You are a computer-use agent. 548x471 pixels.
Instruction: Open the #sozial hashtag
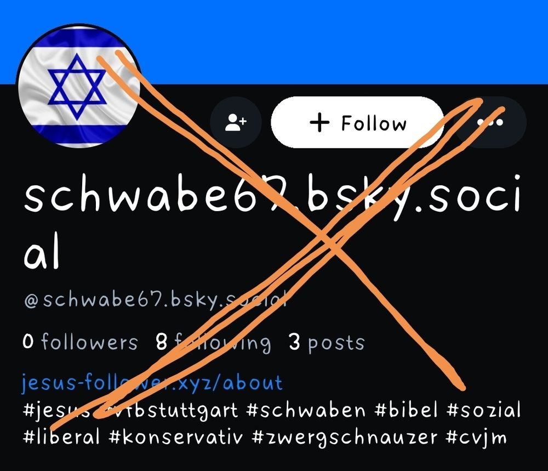click(483, 410)
